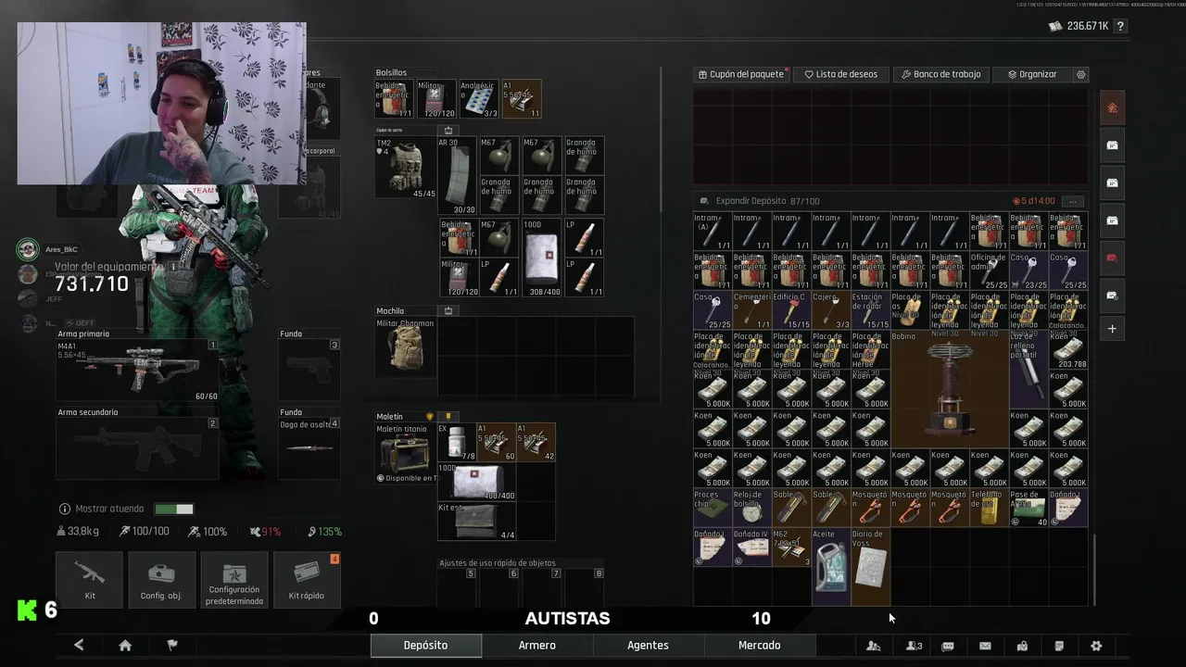Select the Daga de asalto slot
This screenshot has height=667, width=1186.
(309, 447)
